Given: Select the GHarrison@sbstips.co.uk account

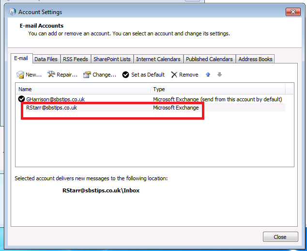Looking at the screenshot, I should (56, 99).
